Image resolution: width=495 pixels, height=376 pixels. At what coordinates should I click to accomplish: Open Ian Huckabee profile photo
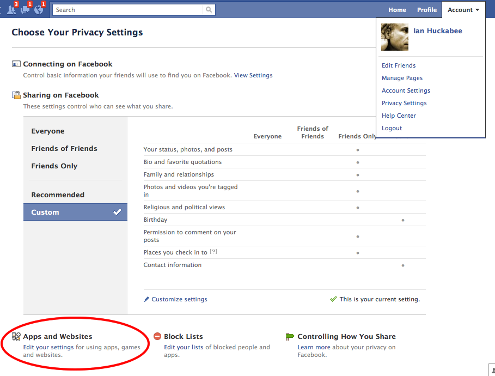[395, 37]
